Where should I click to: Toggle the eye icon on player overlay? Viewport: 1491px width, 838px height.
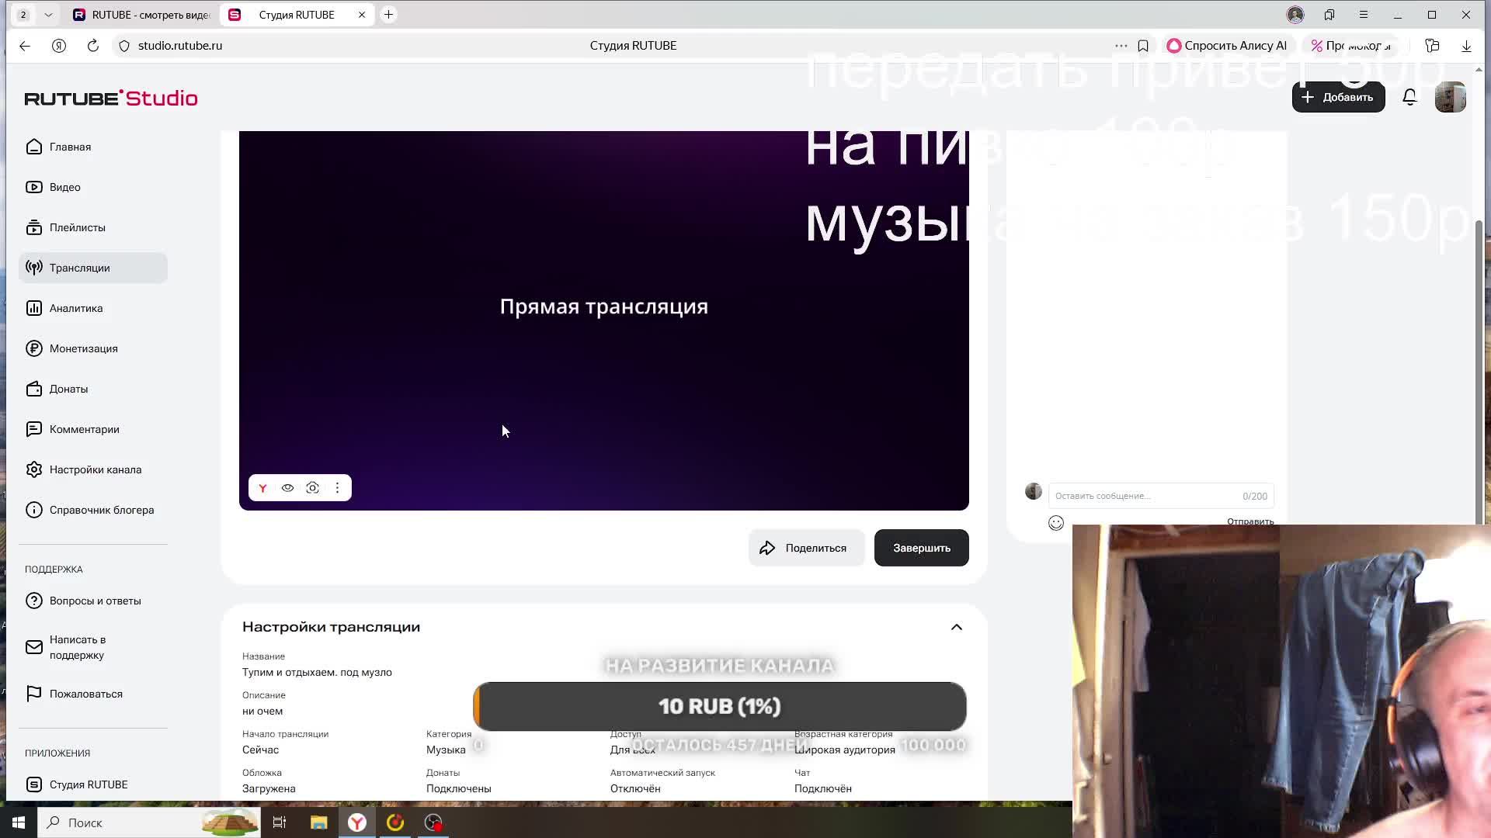(x=287, y=488)
